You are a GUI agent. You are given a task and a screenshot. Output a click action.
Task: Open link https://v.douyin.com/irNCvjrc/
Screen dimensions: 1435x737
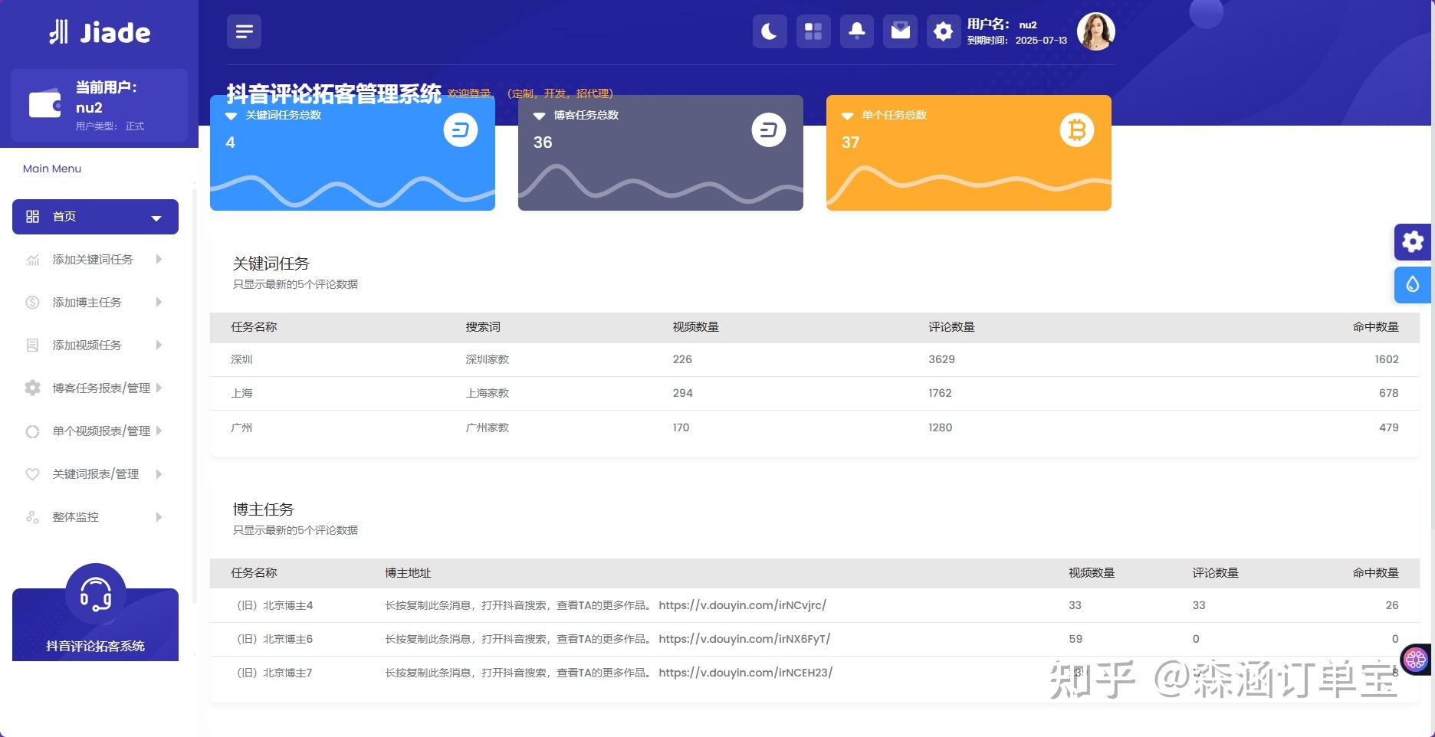742,605
